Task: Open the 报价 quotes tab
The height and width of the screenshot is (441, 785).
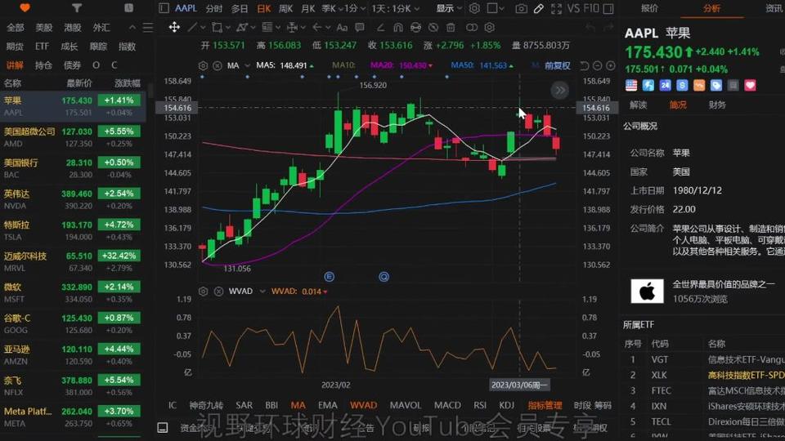Action: tap(649, 8)
